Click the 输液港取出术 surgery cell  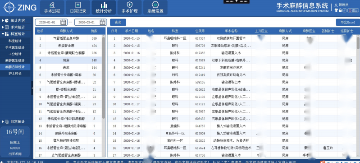click(x=231, y=82)
